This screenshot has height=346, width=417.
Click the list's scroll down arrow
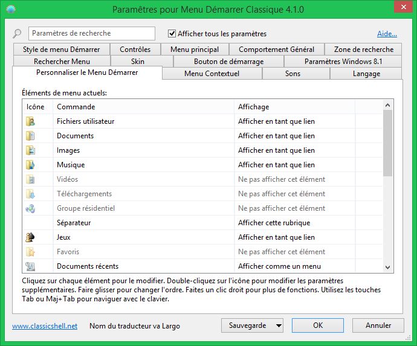tap(388, 266)
